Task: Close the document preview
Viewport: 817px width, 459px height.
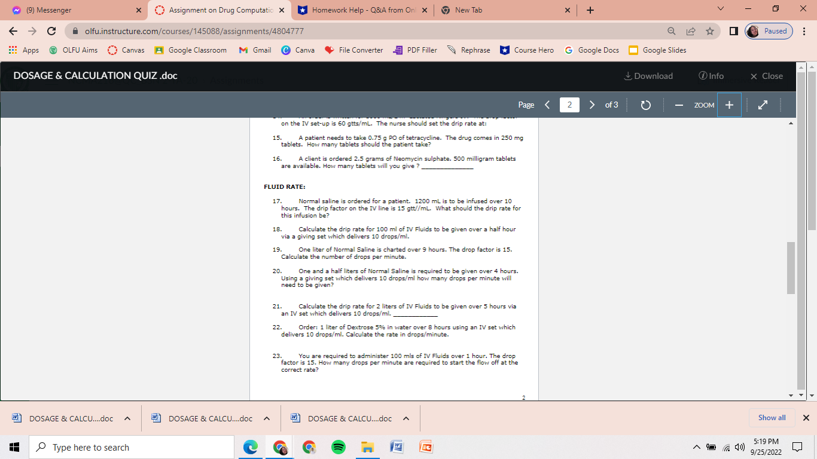Action: (766, 76)
